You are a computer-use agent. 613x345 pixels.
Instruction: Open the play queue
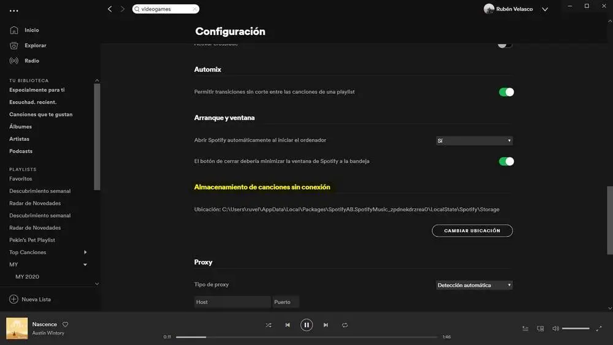(525, 328)
